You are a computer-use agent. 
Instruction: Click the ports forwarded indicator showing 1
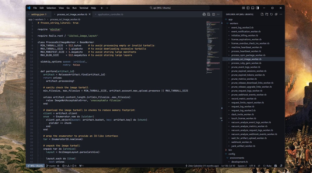(x=81, y=166)
